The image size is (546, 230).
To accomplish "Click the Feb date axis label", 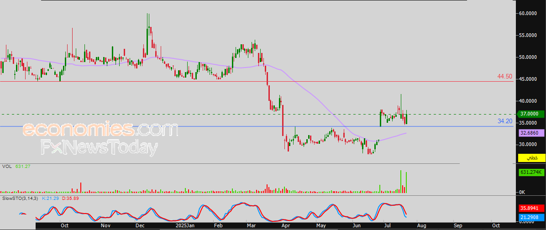I will [218, 225].
